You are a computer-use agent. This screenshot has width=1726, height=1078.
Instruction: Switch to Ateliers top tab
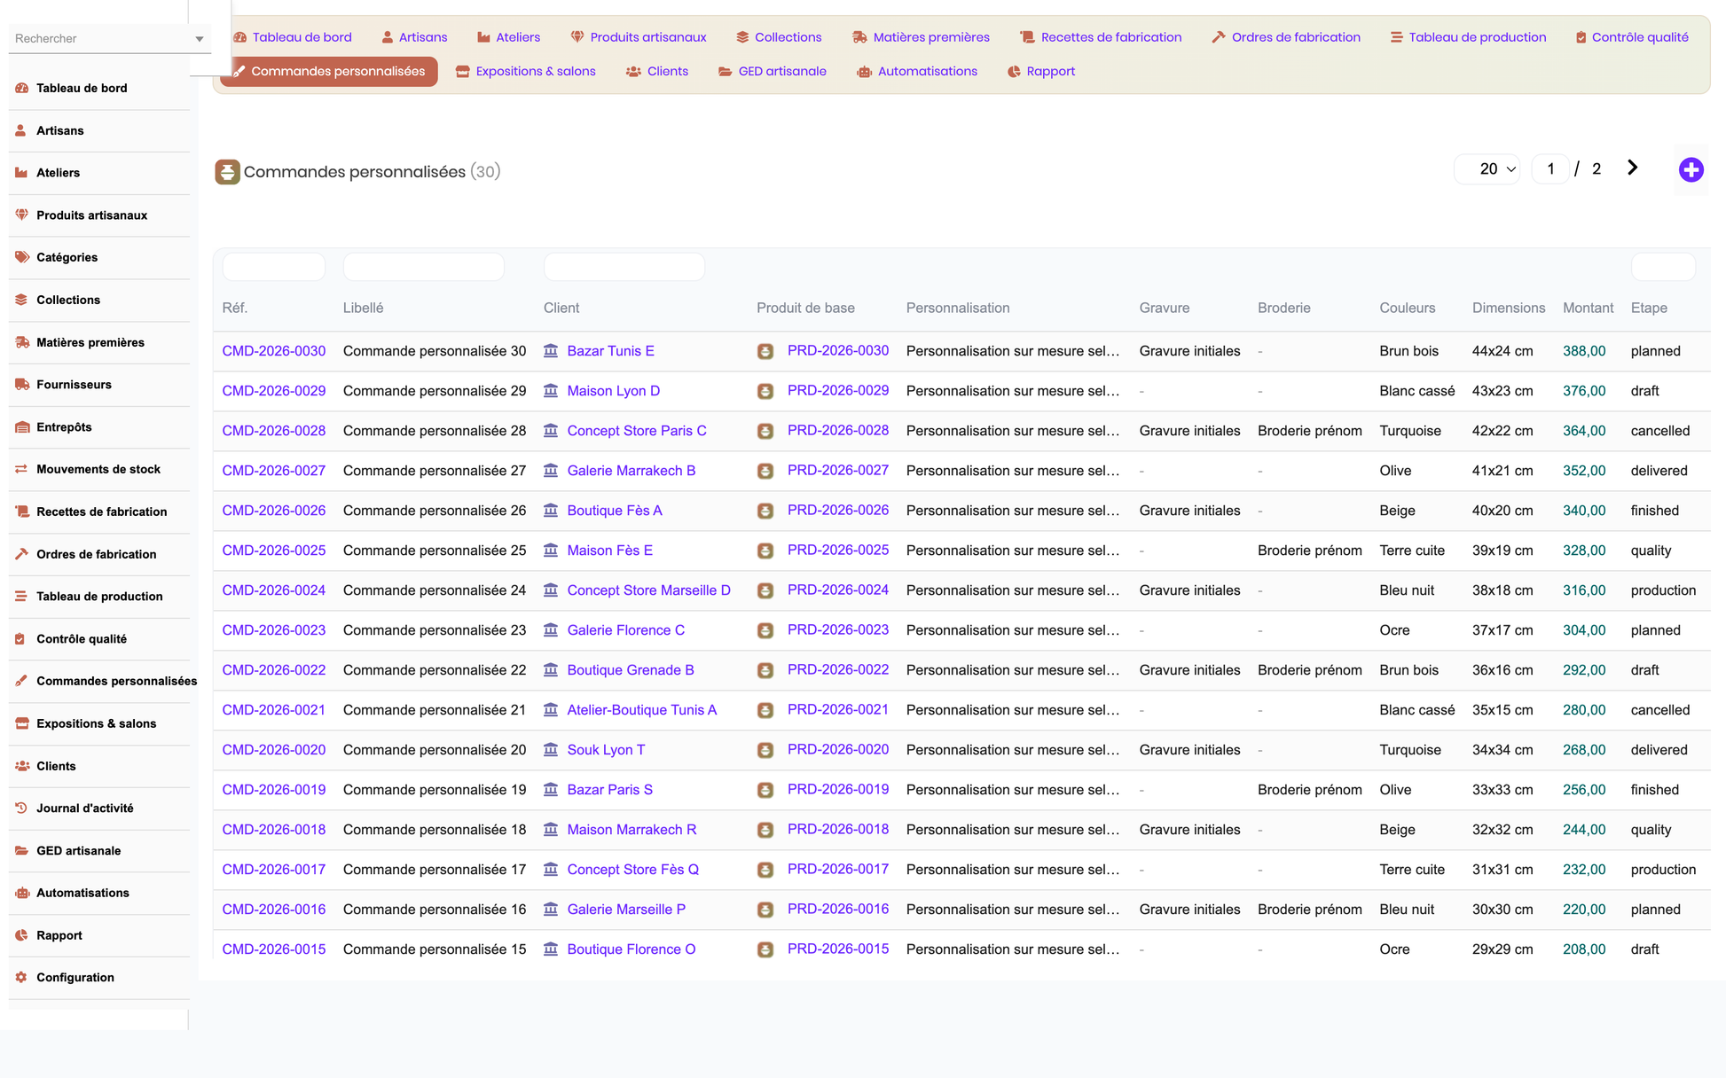508,37
